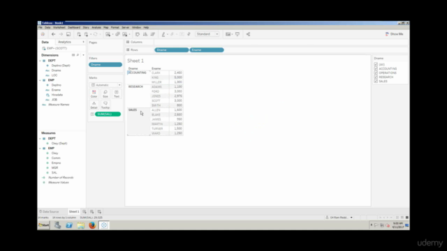
Task: Collapse EMP table under Measures
Action: [x=41, y=149]
